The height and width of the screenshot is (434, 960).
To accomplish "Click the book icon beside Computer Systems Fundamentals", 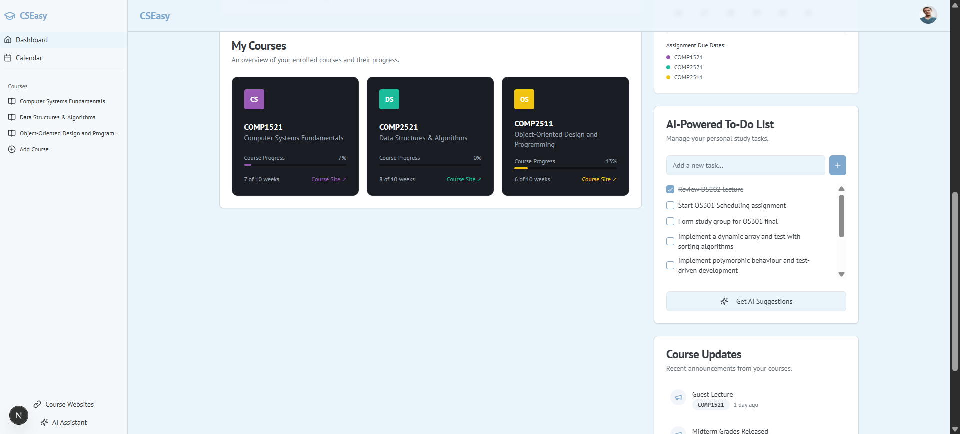I will pos(12,101).
